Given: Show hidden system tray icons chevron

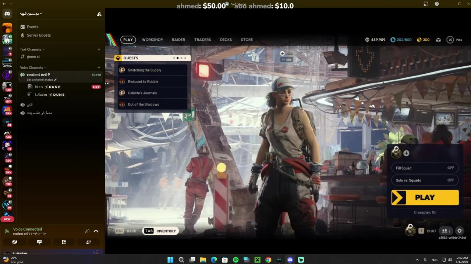Looking at the screenshot, I should pos(417,260).
